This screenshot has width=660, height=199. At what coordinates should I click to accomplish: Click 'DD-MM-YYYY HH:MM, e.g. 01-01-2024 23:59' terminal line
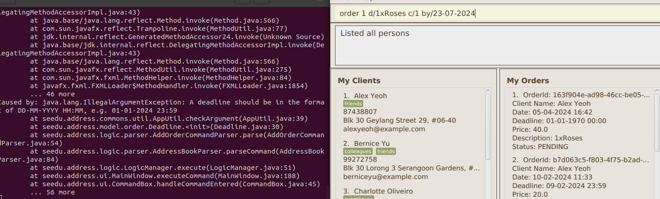(89, 110)
